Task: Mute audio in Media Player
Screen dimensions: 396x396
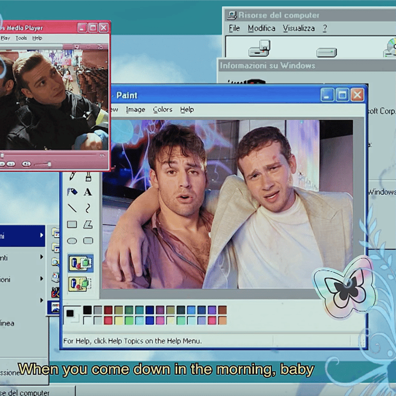Action: click(26, 164)
